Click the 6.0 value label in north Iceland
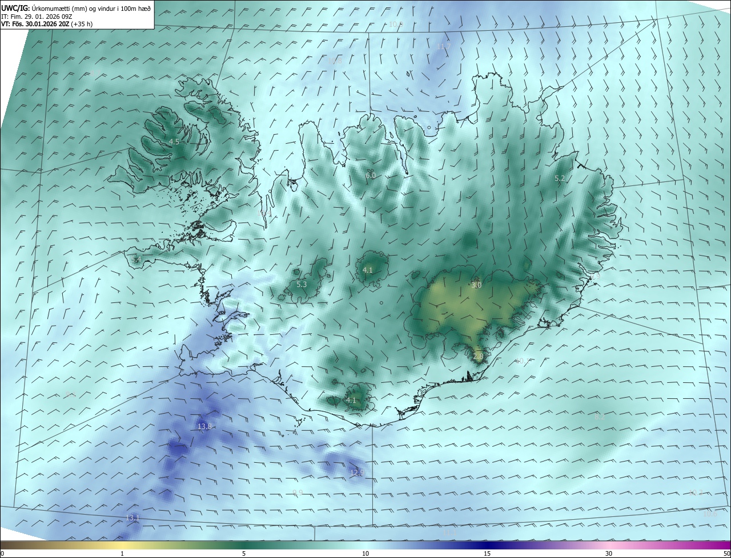731x558 pixels. coord(371,175)
